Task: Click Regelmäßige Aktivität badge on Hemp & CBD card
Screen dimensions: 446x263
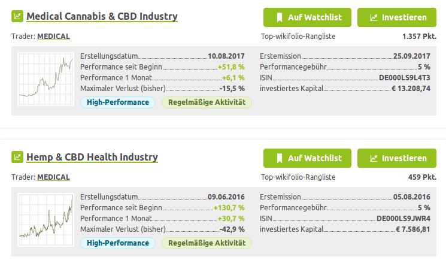Action: pos(207,243)
